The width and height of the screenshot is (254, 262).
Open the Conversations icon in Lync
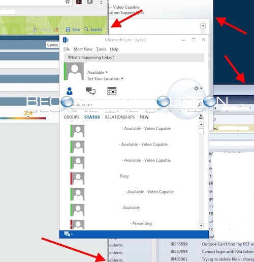coord(90,91)
